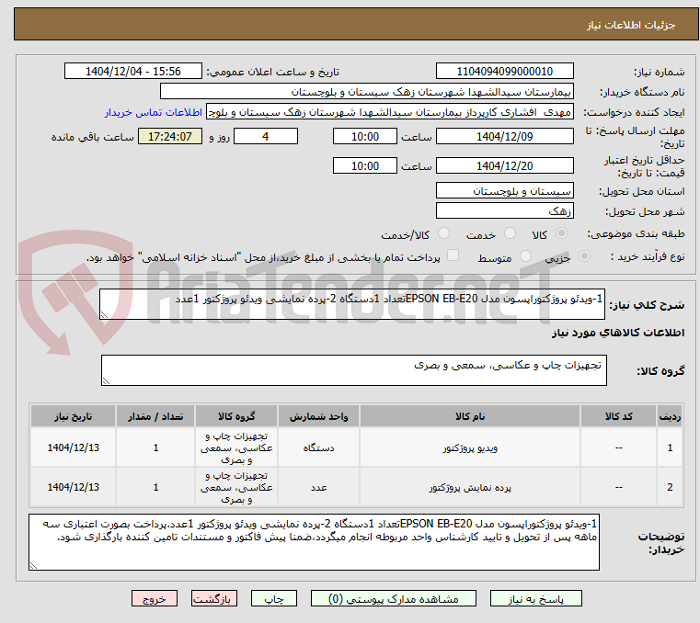Click the ردیف column header
This screenshot has height=623, width=700.
[670, 416]
